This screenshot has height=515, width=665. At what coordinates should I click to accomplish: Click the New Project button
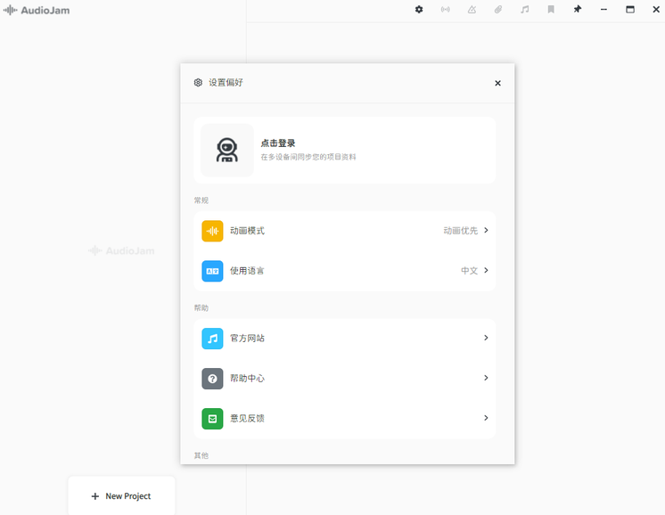(x=121, y=495)
